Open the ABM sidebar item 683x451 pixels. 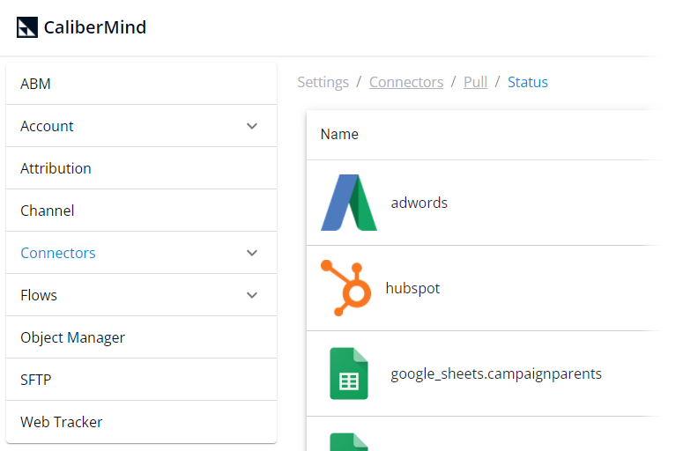pos(35,84)
